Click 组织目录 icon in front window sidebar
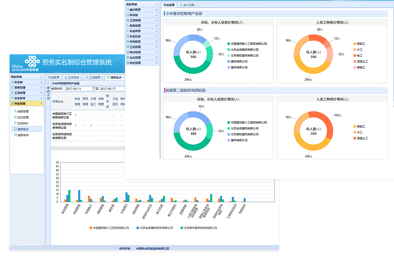 [127, 10]
